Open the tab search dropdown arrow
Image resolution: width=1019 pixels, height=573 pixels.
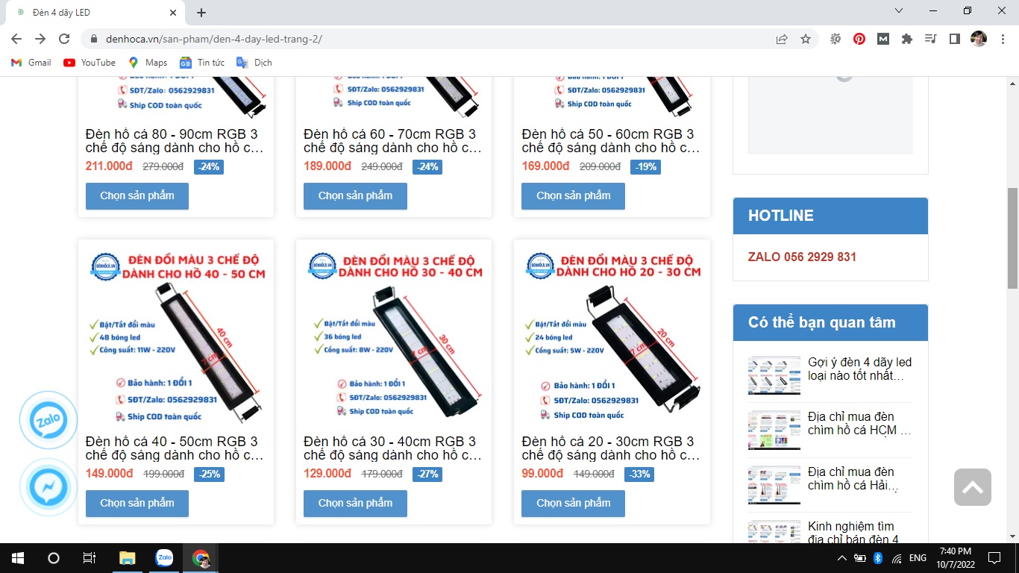tap(899, 11)
